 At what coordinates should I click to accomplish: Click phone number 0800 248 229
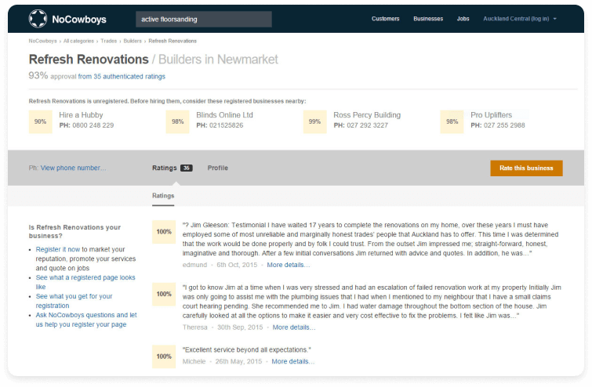[x=93, y=125]
